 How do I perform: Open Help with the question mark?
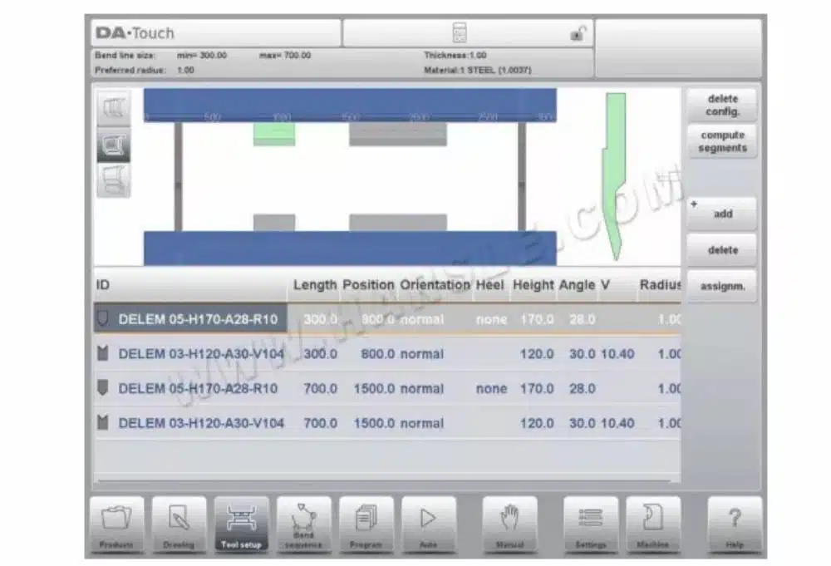(735, 524)
